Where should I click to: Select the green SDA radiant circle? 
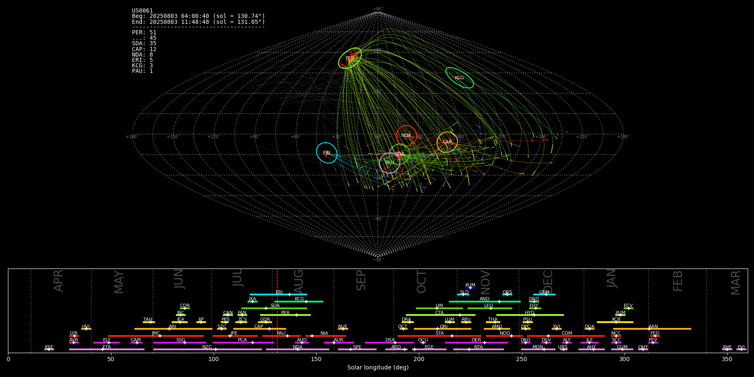(x=400, y=154)
